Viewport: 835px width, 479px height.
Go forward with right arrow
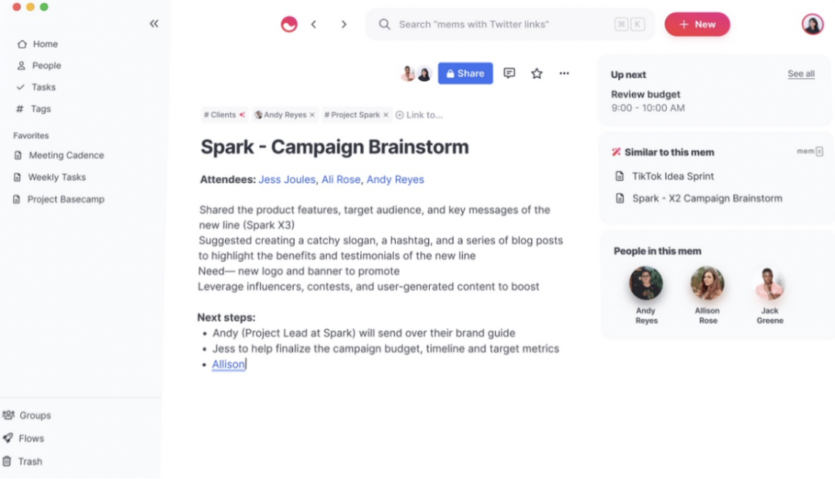(344, 24)
